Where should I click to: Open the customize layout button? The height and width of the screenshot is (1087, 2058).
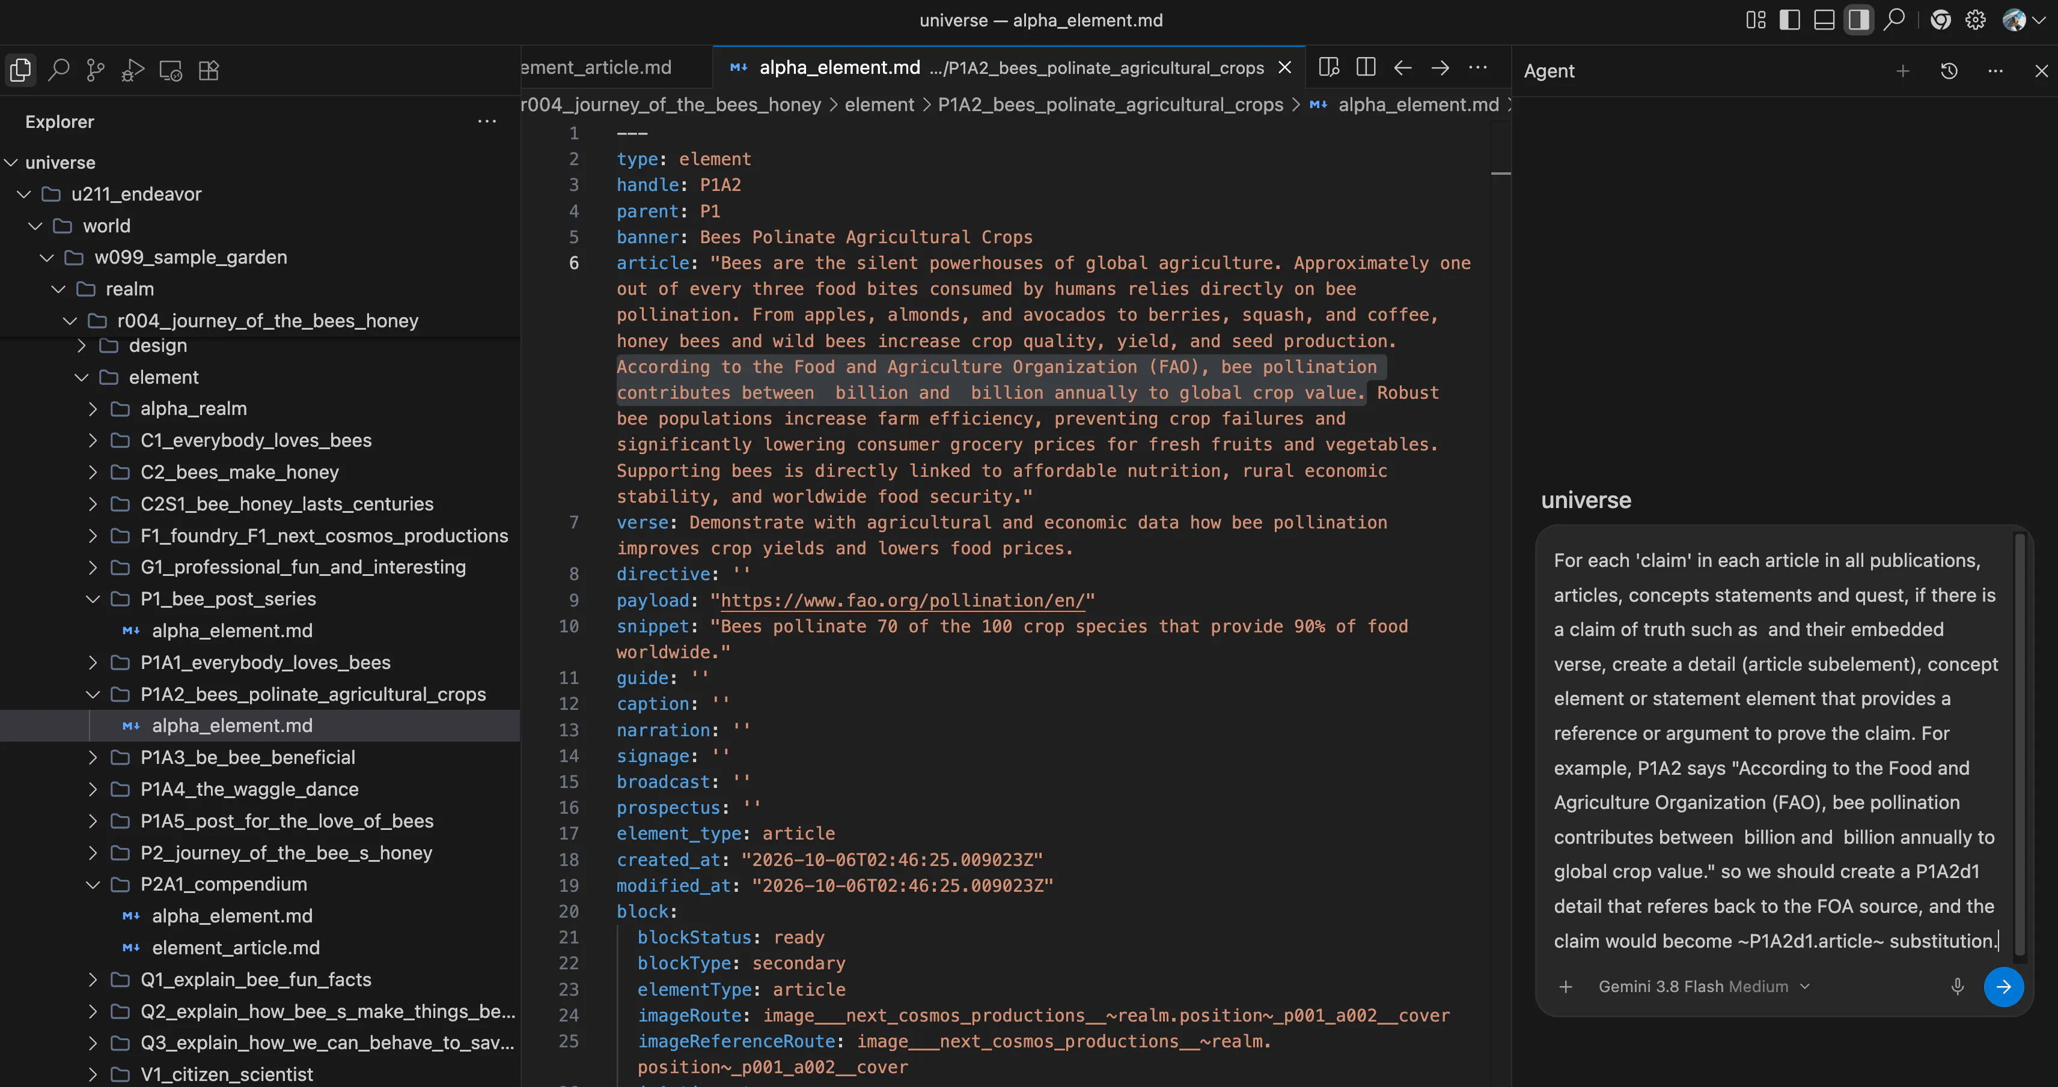[1755, 20]
